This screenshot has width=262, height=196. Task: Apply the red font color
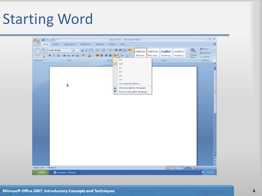90,56
